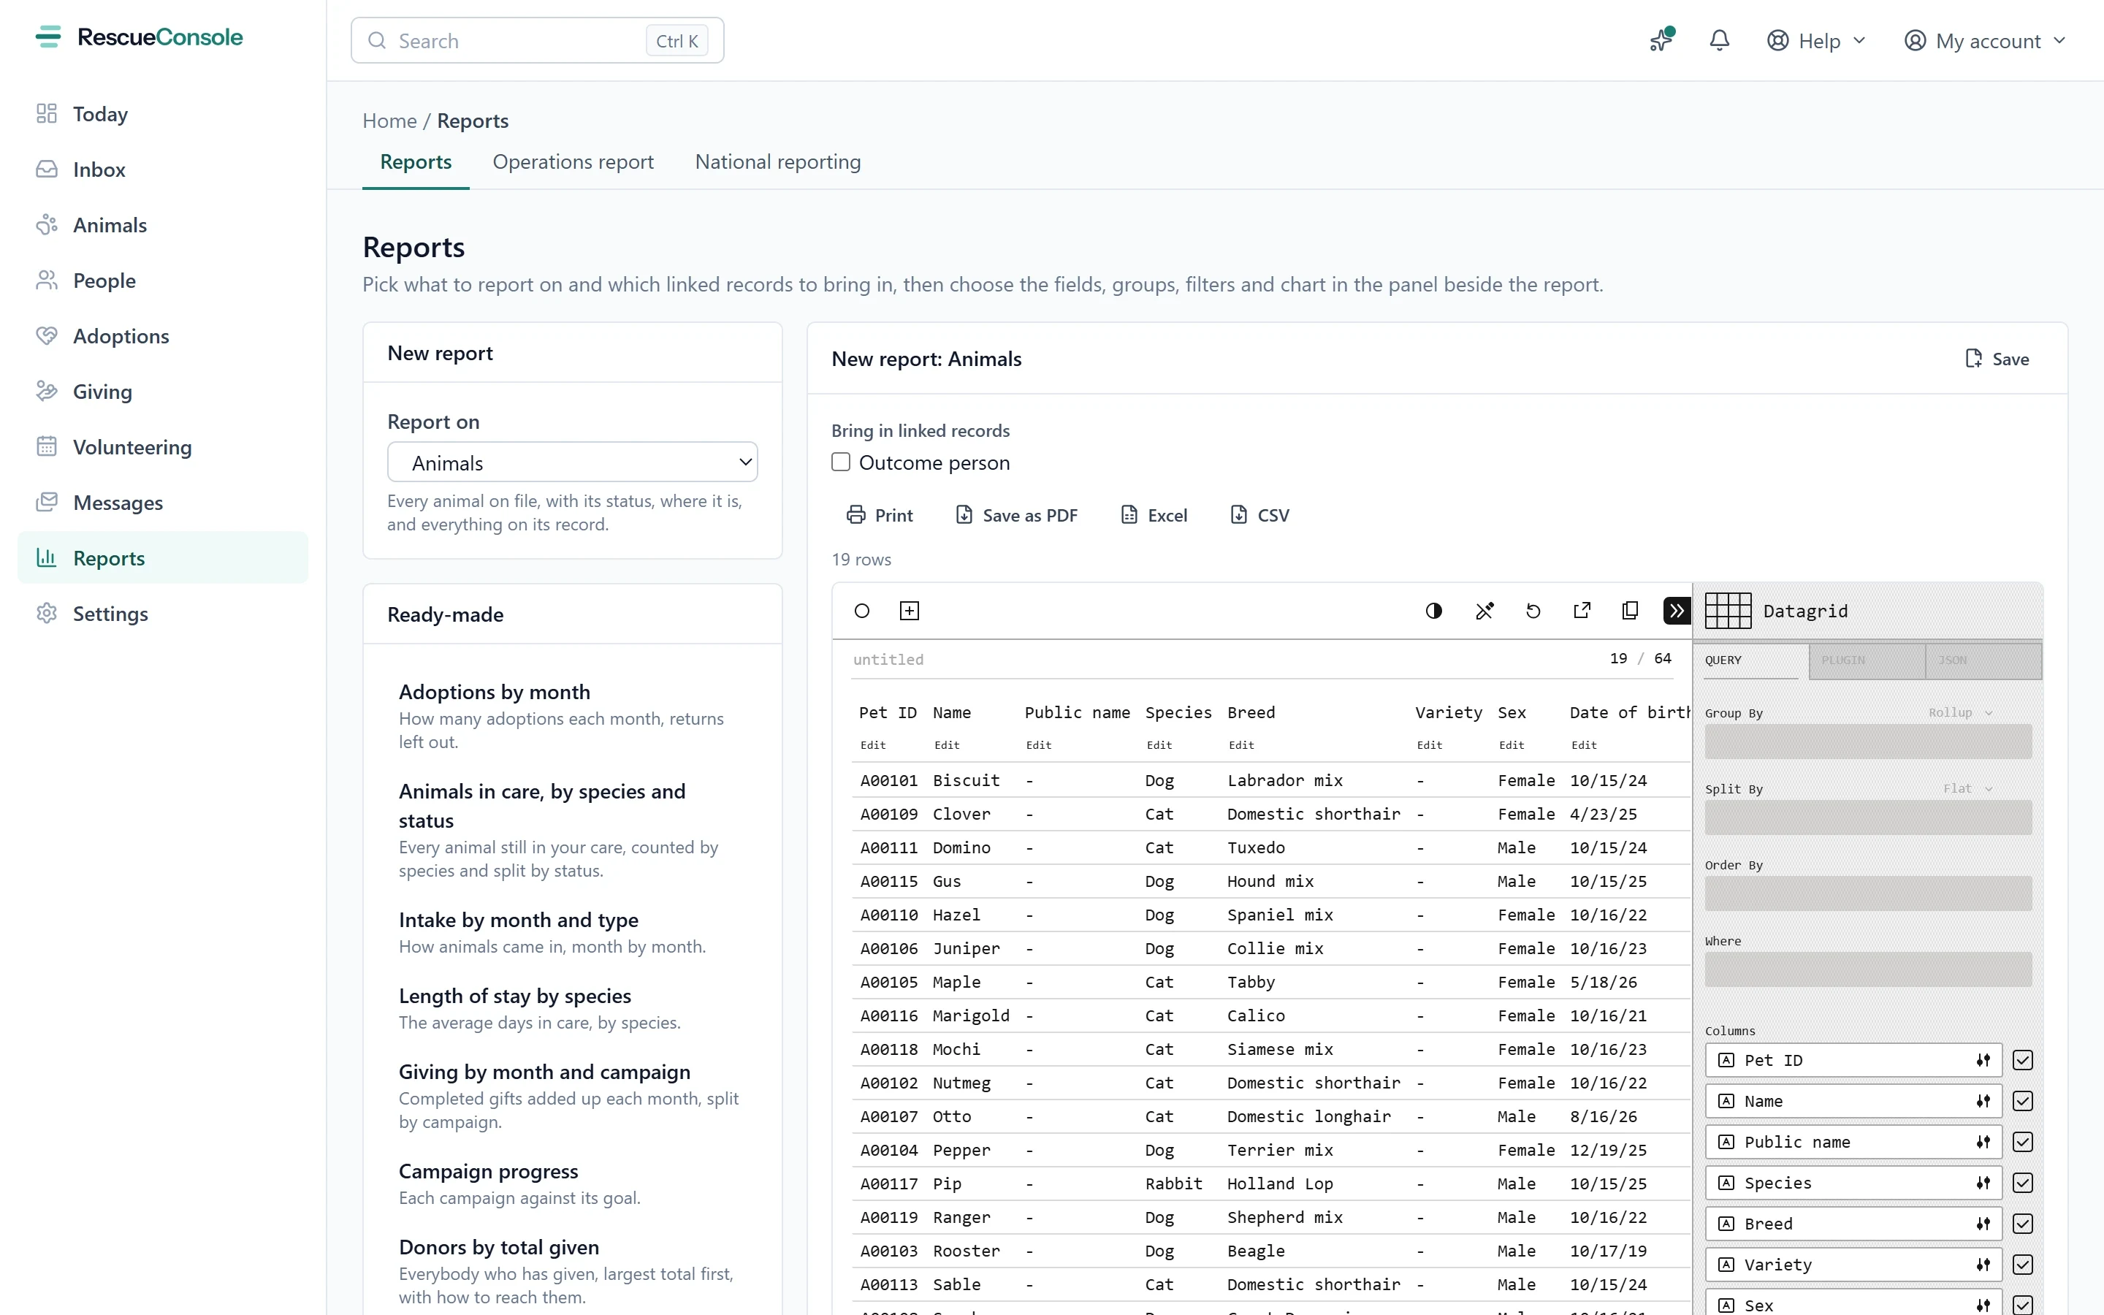2104x1315 pixels.
Task: Click sort arrows icon on Public name column
Action: click(x=1982, y=1142)
